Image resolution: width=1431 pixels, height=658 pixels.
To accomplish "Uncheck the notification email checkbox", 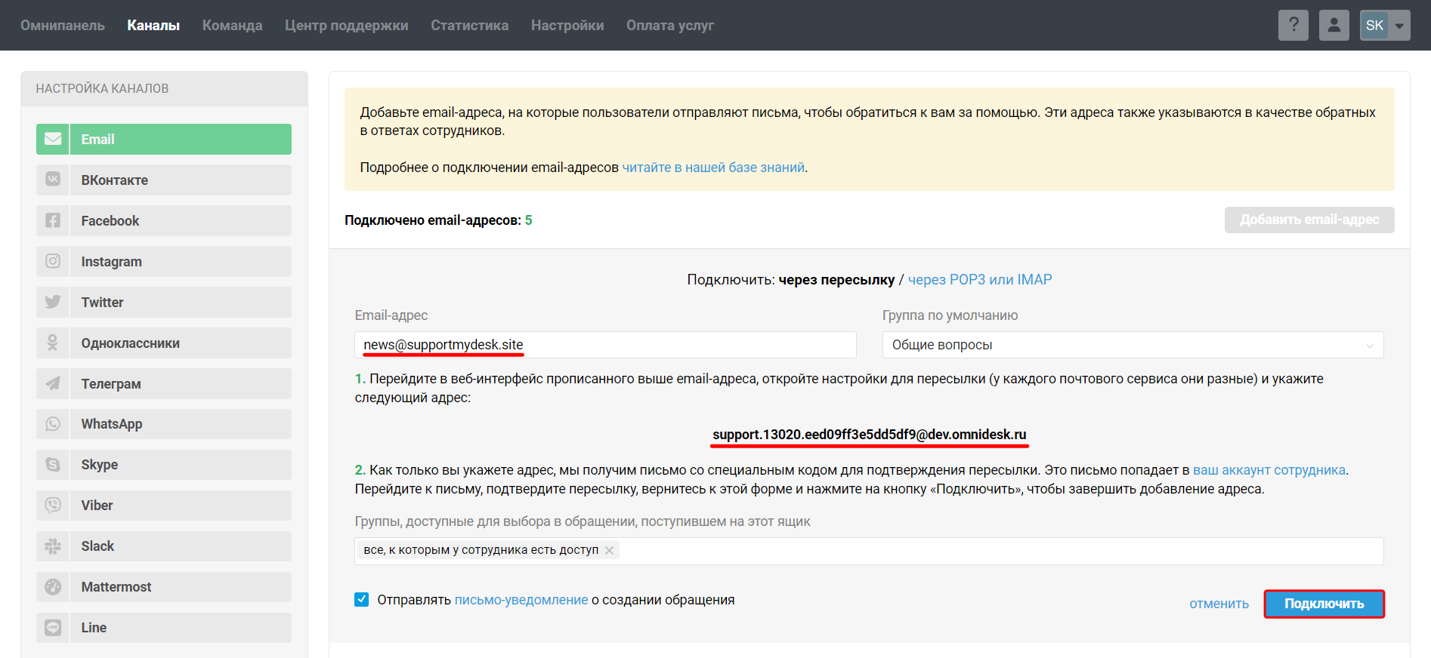I will (x=362, y=600).
